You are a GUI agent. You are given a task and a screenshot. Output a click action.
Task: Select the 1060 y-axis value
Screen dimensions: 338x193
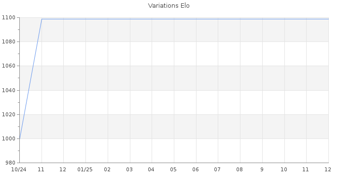pos(9,66)
